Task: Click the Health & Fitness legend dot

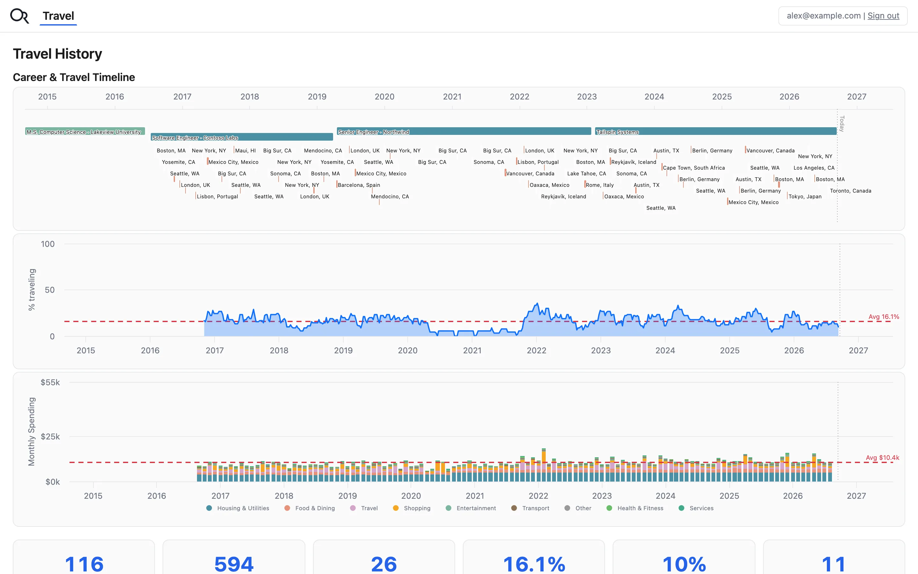Action: (x=609, y=508)
